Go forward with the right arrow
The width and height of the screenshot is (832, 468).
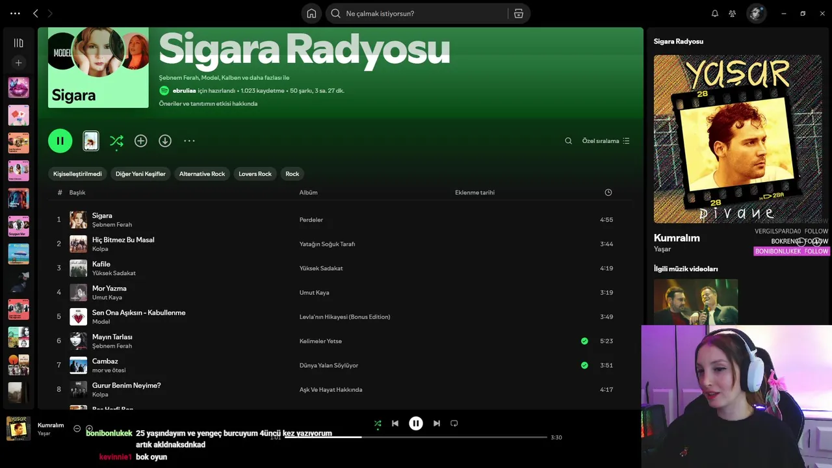pos(50,13)
